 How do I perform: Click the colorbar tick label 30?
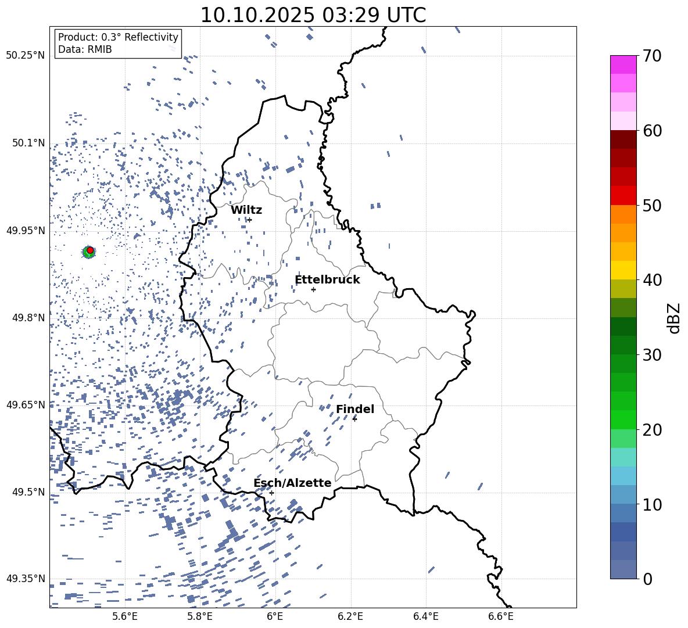click(652, 355)
